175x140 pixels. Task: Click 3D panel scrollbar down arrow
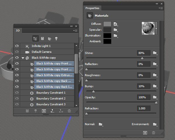[x=76, y=105]
